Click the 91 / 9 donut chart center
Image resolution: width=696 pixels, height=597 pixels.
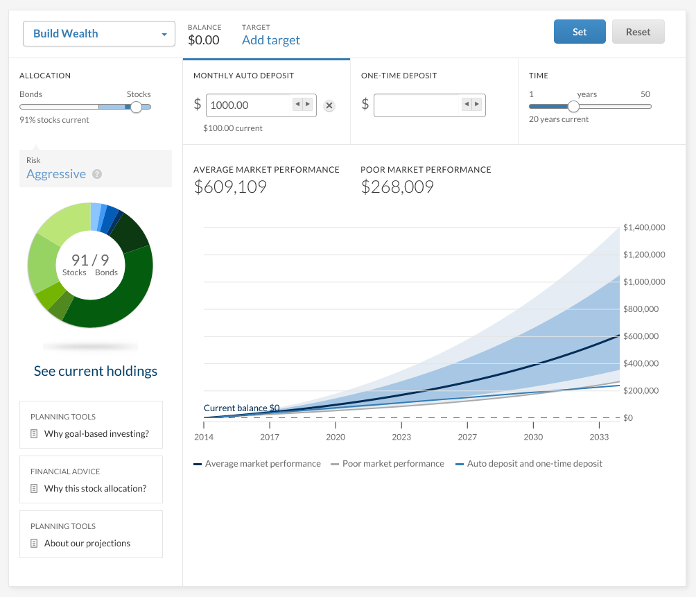tap(90, 265)
